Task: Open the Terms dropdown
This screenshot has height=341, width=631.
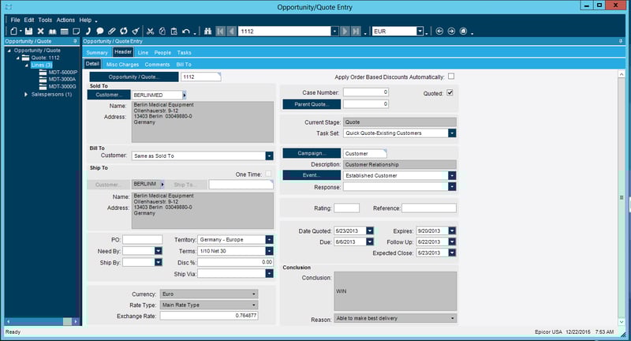Action: 269,251
